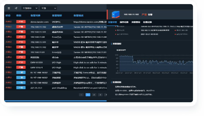The height and width of the screenshot is (116, 204).
Task: Click the Tarsier-BJ-APP01 description cell
Action: coord(90,32)
